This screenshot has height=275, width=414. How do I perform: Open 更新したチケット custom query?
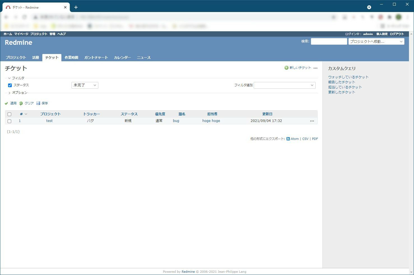342,92
